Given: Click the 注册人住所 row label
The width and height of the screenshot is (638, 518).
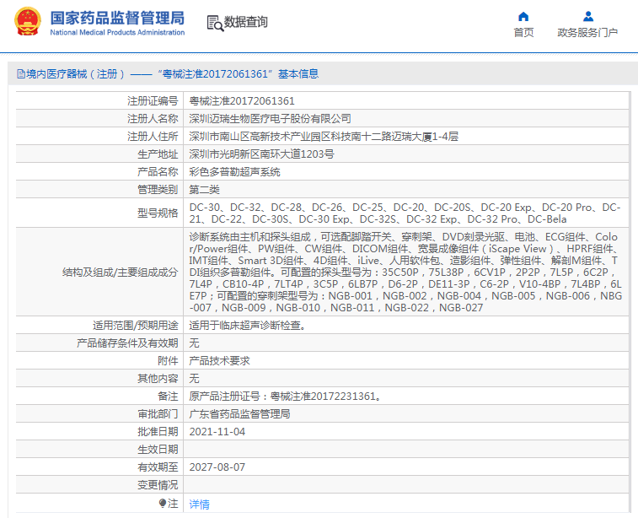Looking at the screenshot, I should 153,137.
